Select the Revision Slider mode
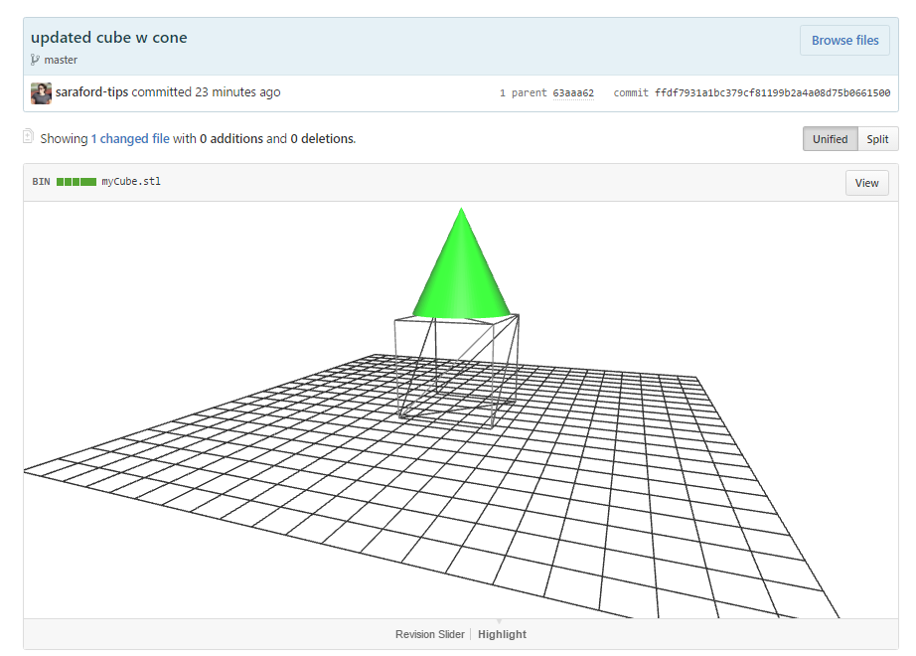This screenshot has height=656, width=916. pos(429,634)
